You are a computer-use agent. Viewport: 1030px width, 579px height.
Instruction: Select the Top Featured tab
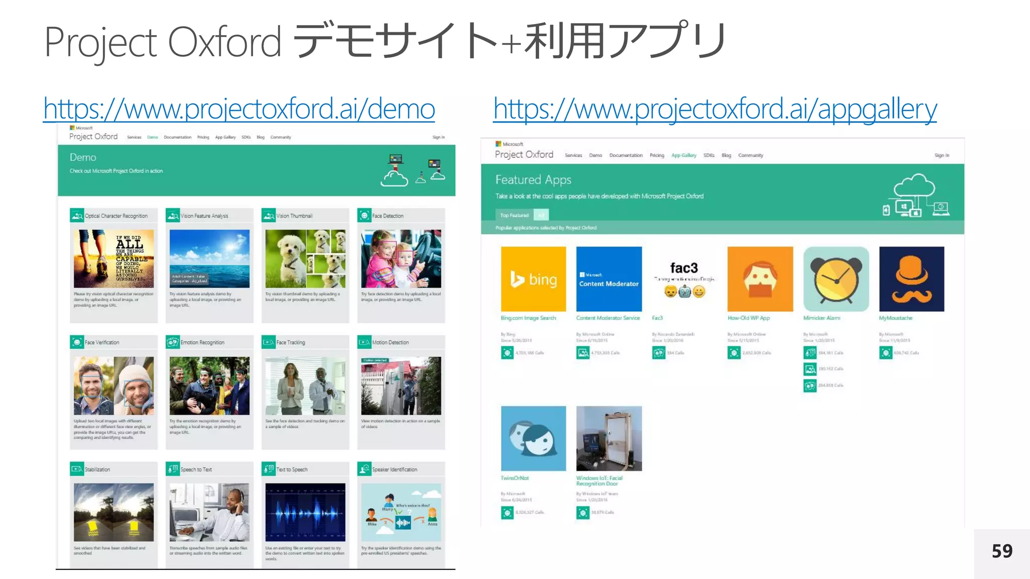coord(514,215)
